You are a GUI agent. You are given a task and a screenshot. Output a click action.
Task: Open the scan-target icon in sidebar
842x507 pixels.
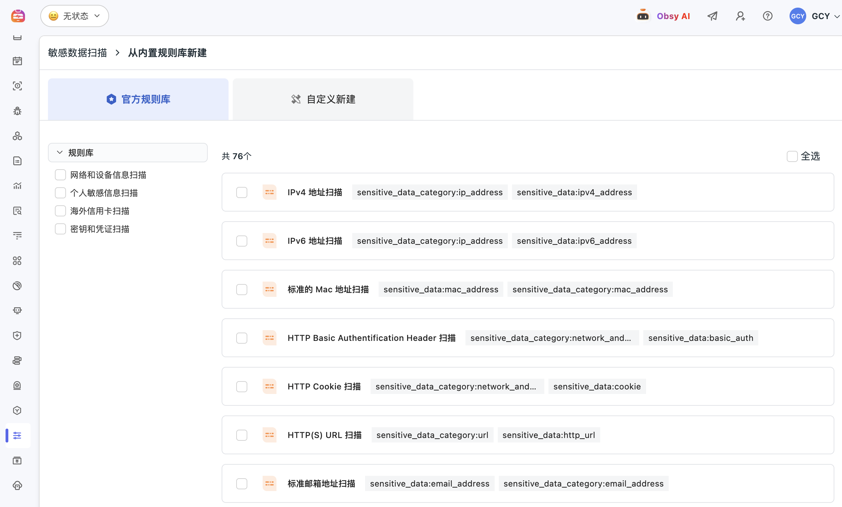[x=17, y=86]
